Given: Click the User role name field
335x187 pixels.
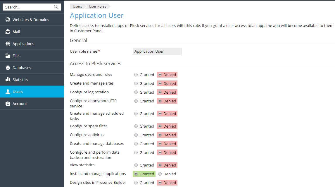Looking at the screenshot, I should coord(157,52).
